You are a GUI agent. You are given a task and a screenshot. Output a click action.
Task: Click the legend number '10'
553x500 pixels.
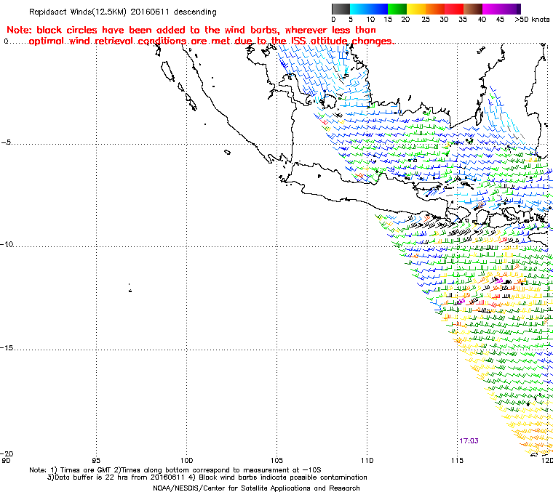tap(370, 20)
